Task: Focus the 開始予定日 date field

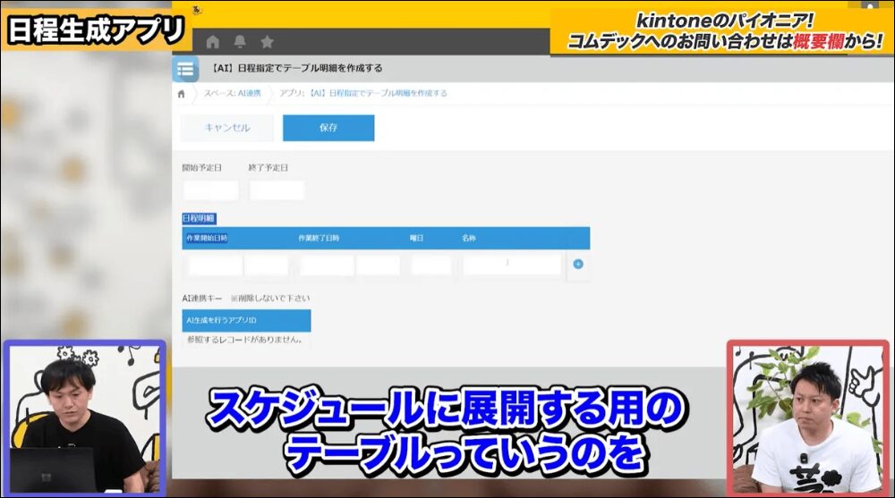Action: coord(211,190)
